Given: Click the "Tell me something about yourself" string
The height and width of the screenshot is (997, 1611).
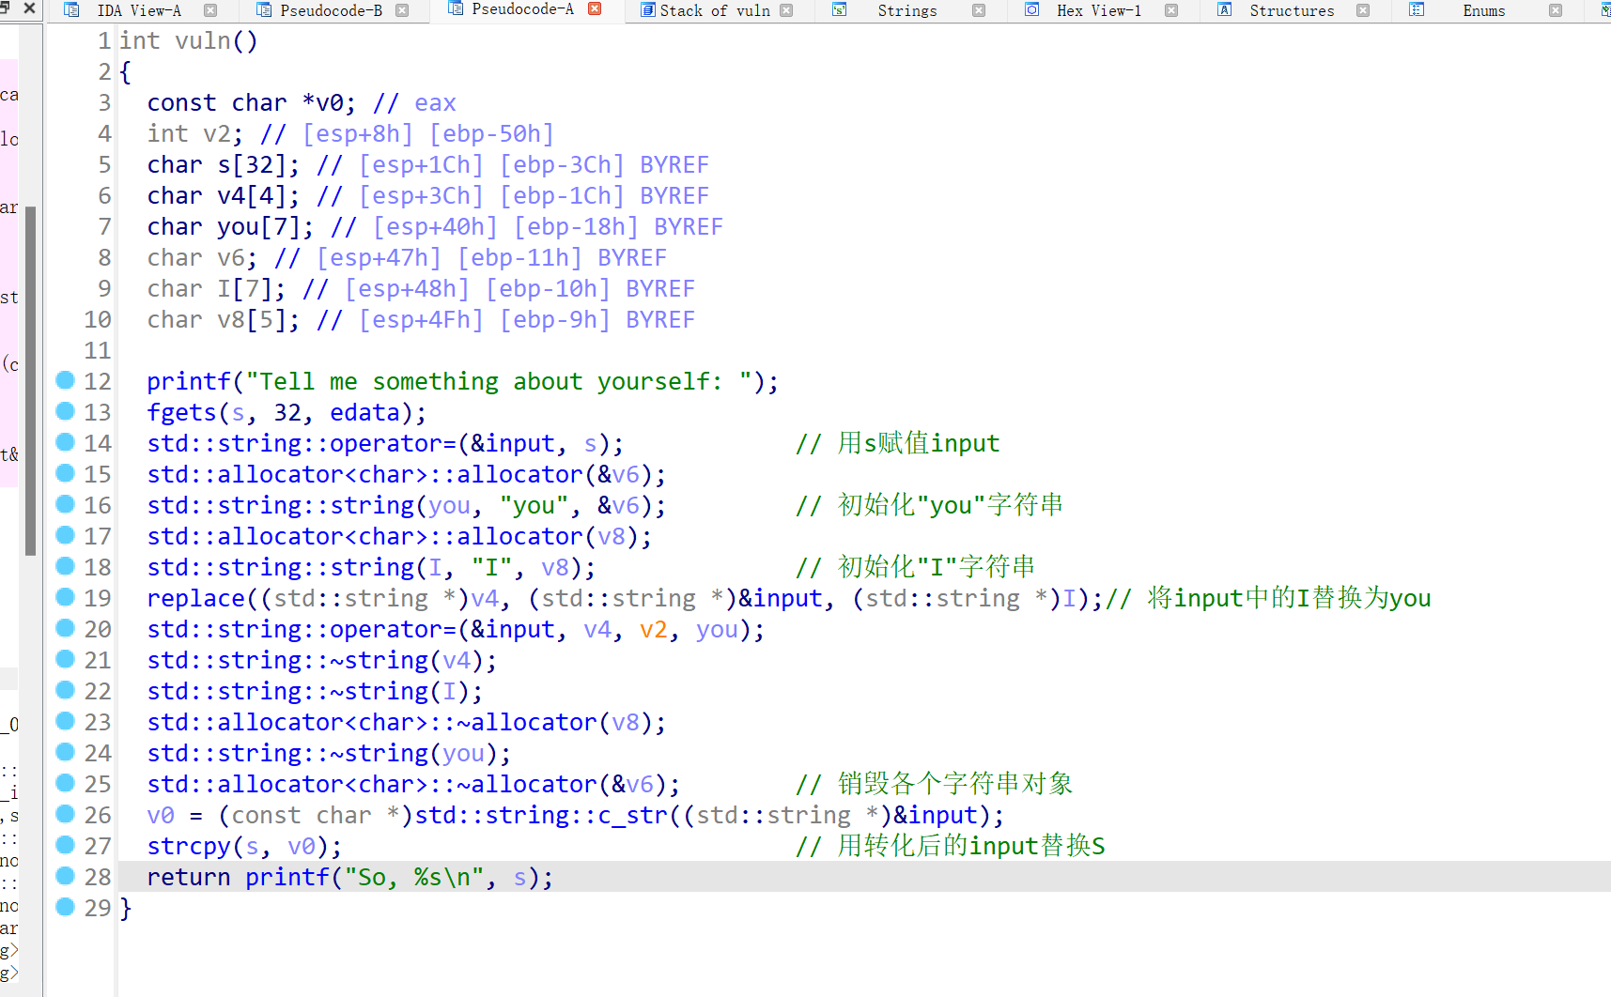Looking at the screenshot, I should 499,382.
